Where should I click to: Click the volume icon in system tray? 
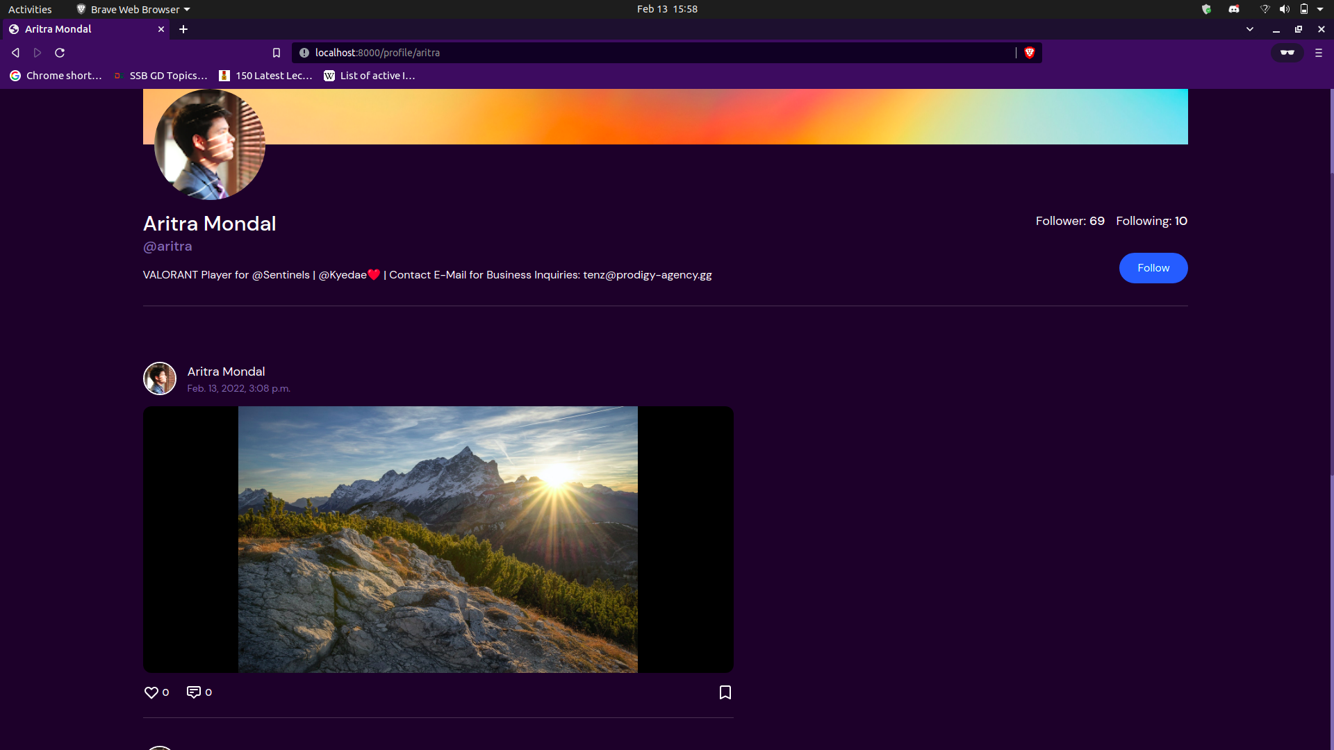coord(1284,9)
